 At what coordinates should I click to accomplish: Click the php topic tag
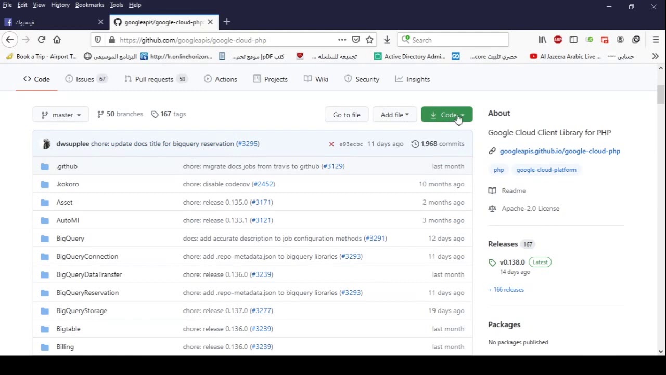(499, 170)
